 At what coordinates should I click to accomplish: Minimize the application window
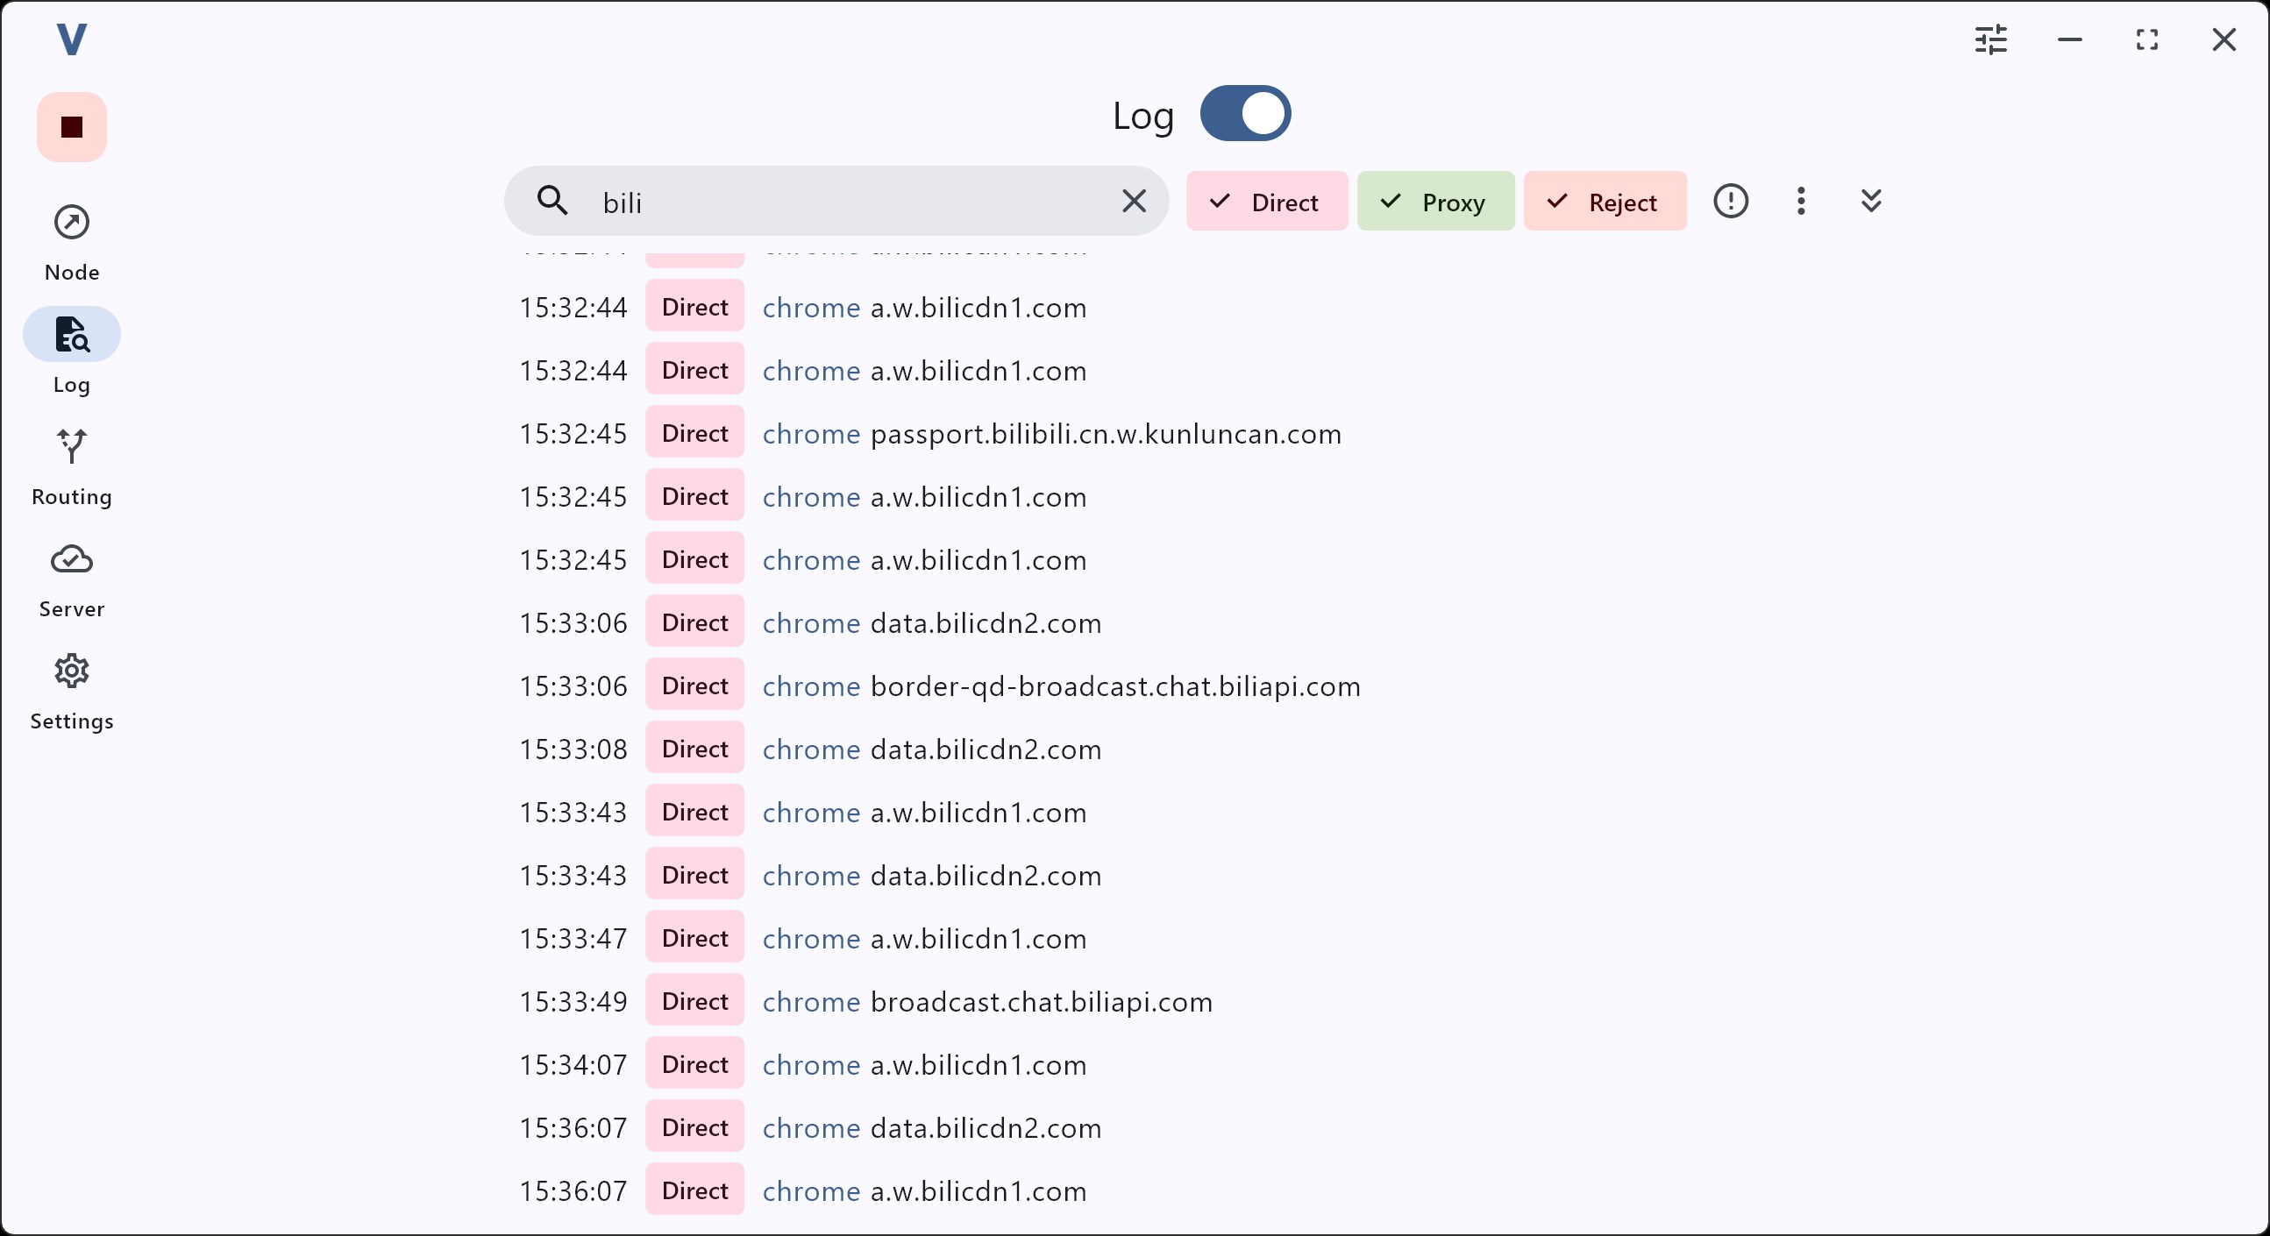2070,39
